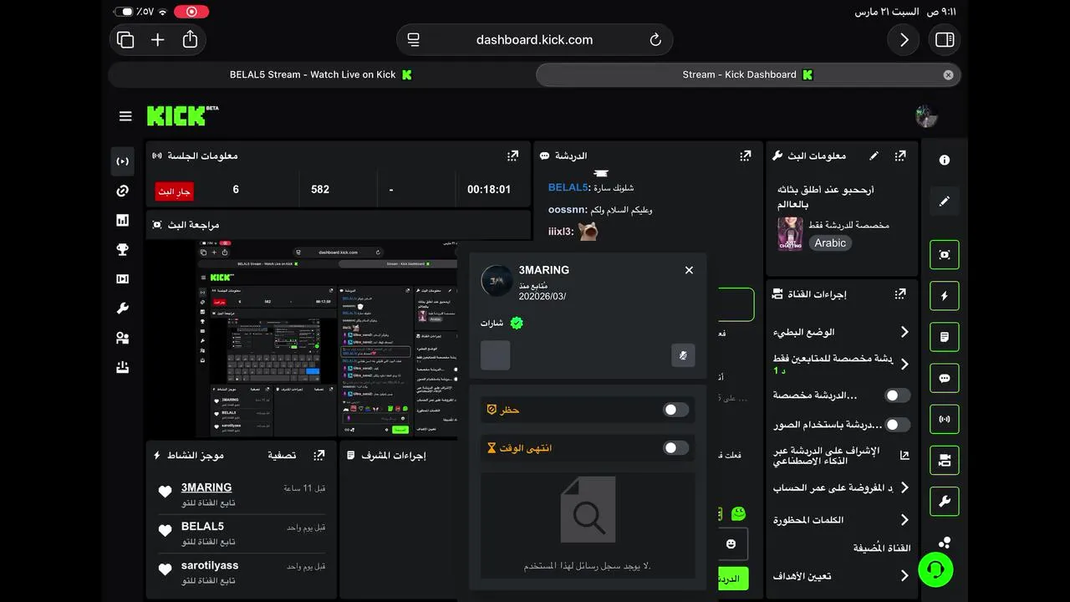1070x602 pixels.
Task: Open the wrench settings icon in left sidebar
Action: (123, 309)
